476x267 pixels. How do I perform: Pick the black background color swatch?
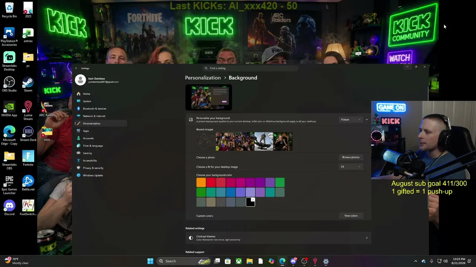click(250, 202)
